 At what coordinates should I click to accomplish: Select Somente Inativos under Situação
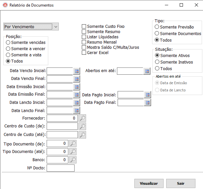coord(157,62)
